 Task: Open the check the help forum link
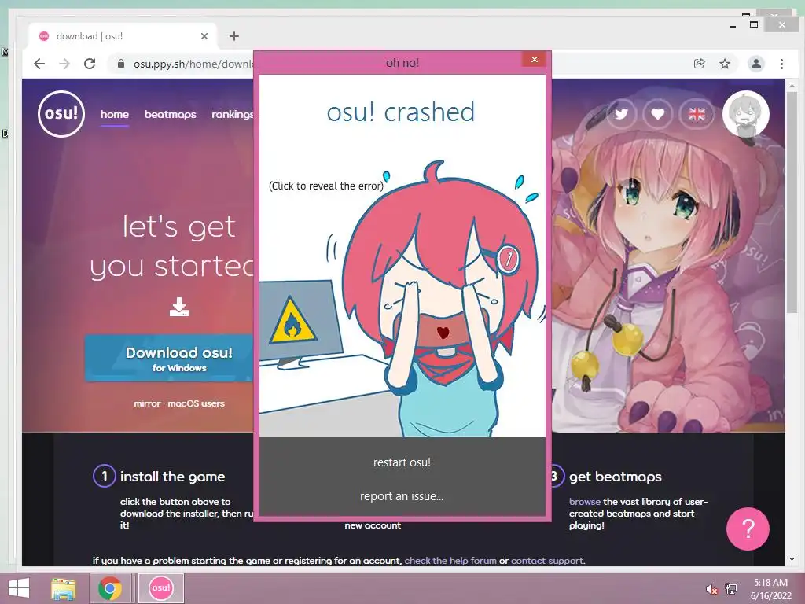point(450,561)
